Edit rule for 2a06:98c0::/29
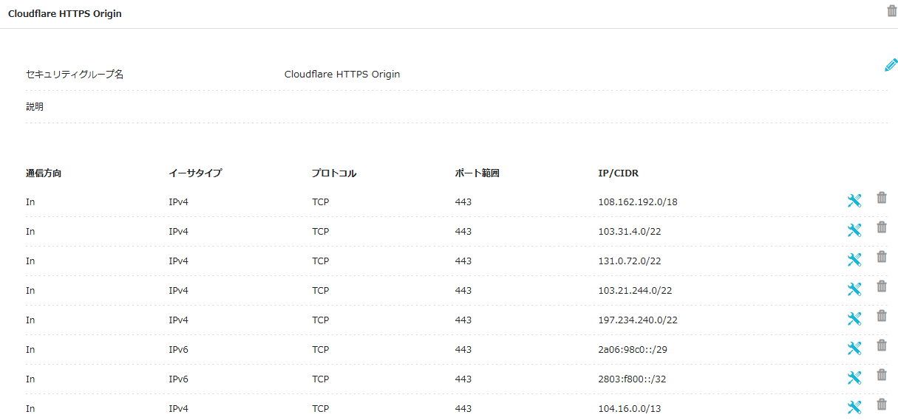 tap(854, 348)
